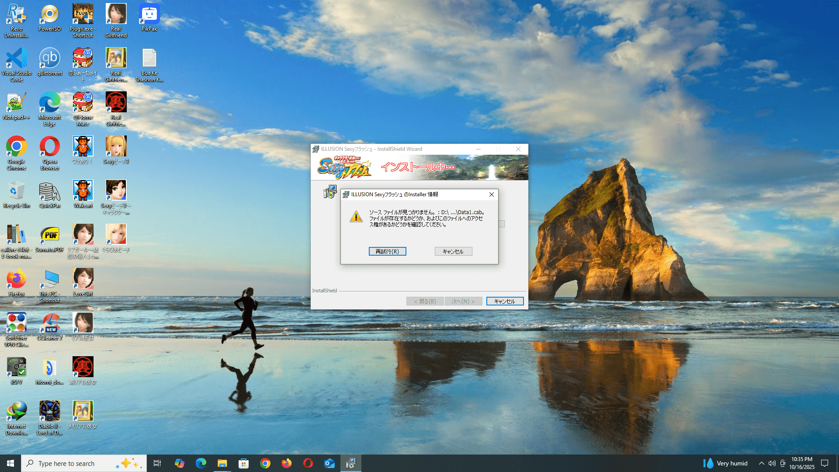Viewport: 839px width, 472px height.
Task: Click the 再試行(R) retry button
Action: [387, 251]
